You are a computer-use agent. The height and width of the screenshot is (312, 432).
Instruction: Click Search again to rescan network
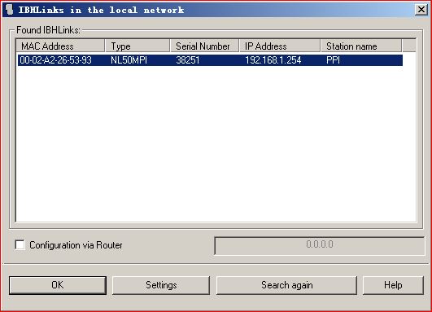pyautogui.click(x=287, y=285)
